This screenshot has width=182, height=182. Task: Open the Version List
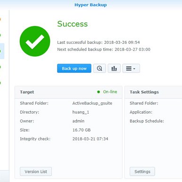coord(36,172)
